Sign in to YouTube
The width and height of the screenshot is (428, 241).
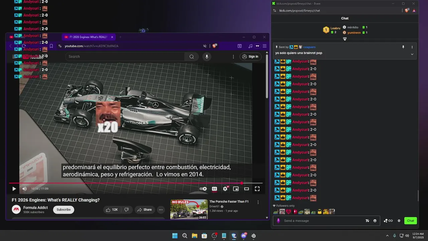pyautogui.click(x=250, y=57)
